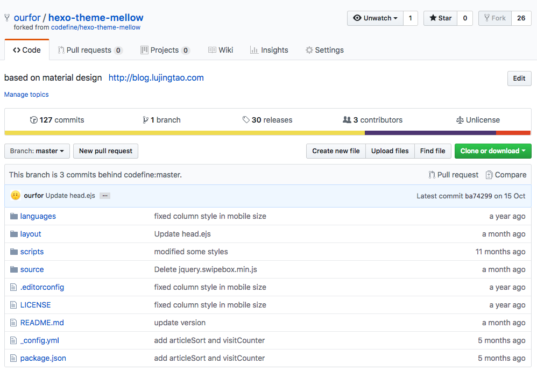537x371 pixels.
Task: Open the Insights tab
Action: coord(269,51)
